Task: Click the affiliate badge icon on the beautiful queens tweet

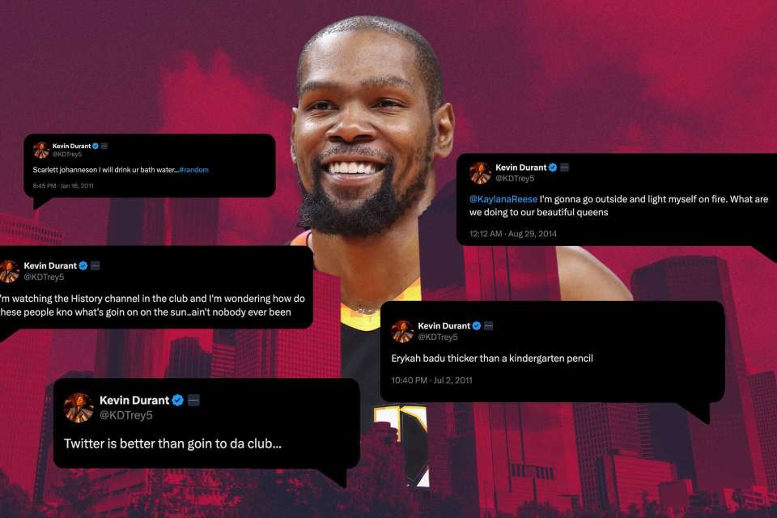Action: click(564, 168)
